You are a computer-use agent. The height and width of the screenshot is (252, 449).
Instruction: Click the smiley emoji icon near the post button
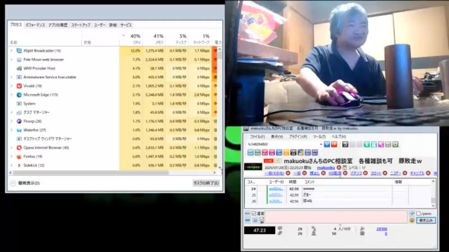412,220
